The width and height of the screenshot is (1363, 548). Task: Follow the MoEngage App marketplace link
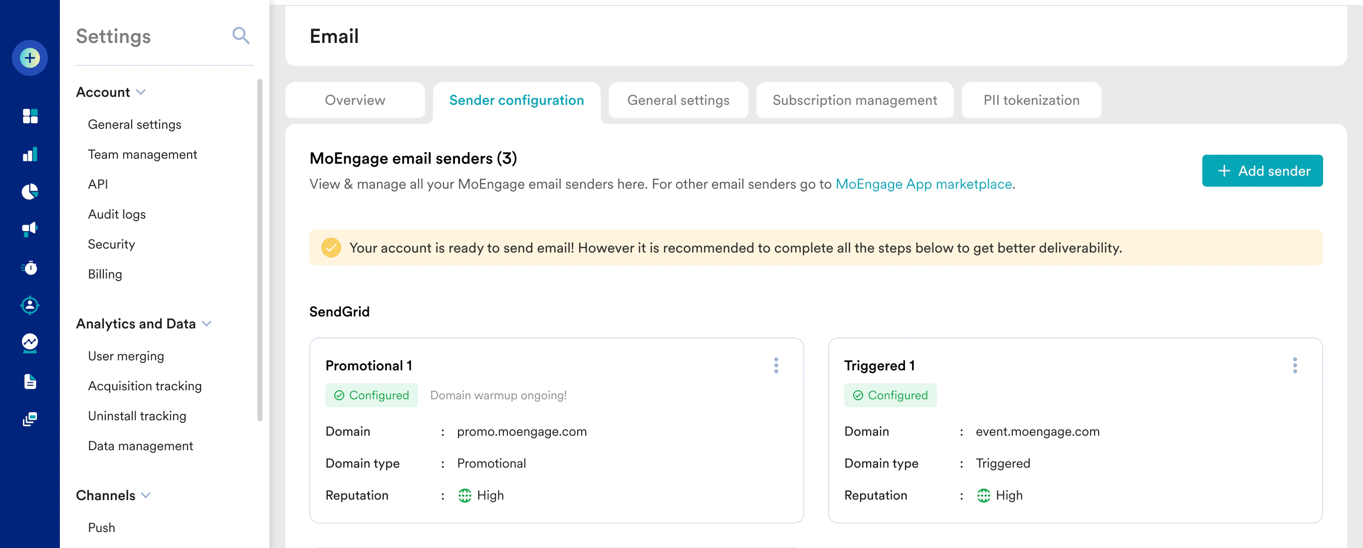pyautogui.click(x=923, y=184)
